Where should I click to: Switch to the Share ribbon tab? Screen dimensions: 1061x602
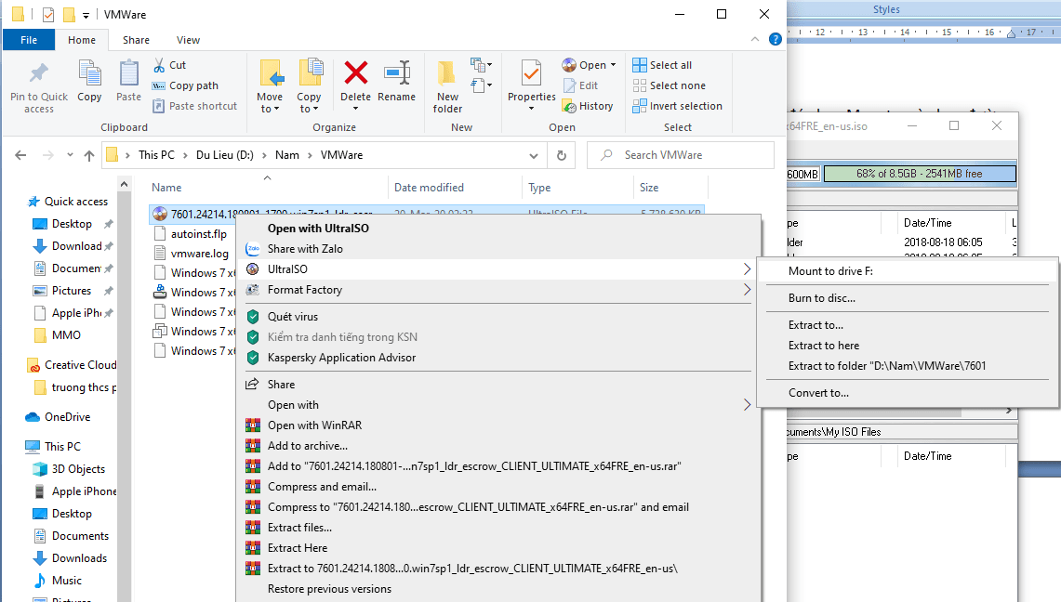point(136,40)
